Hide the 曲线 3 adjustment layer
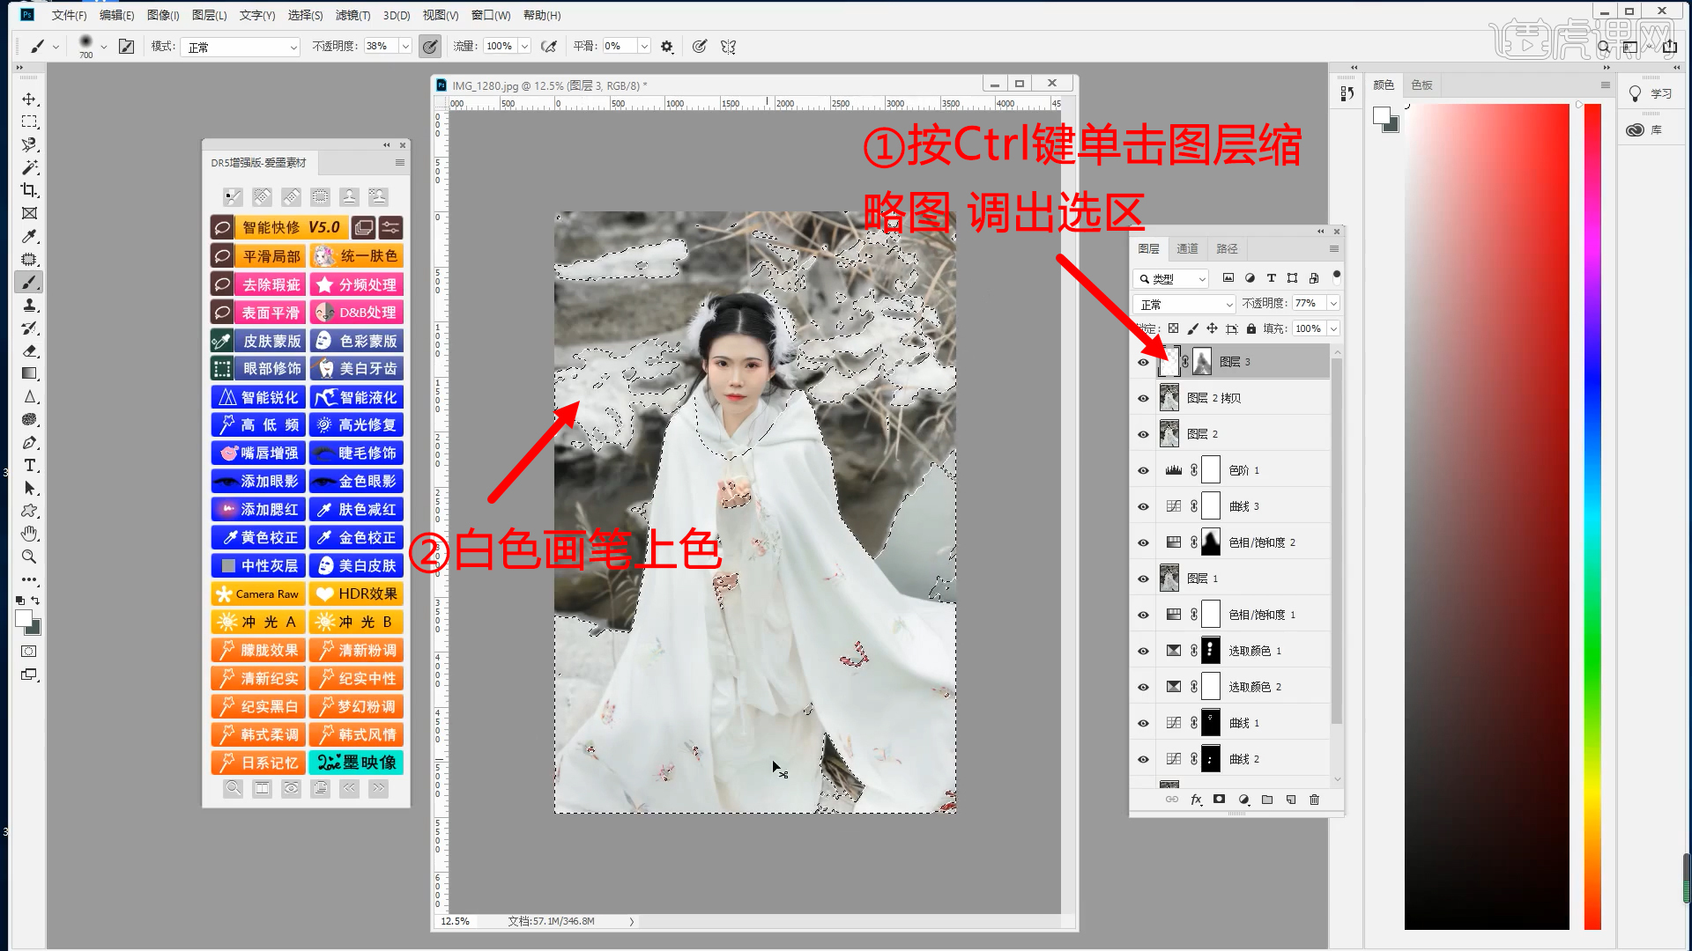 (x=1143, y=506)
